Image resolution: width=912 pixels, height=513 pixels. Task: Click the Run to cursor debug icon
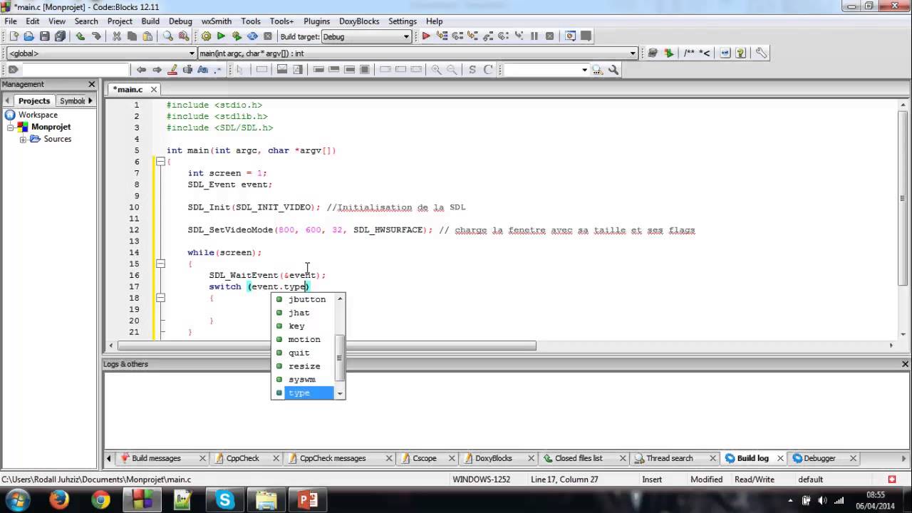click(442, 36)
